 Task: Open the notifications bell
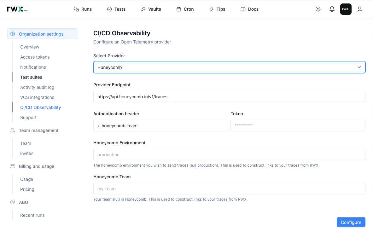332,9
